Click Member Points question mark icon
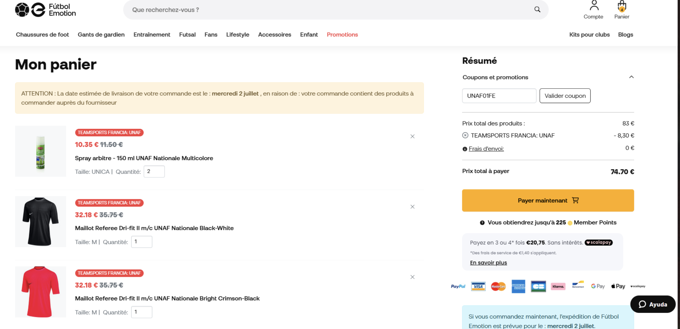 coord(482,223)
